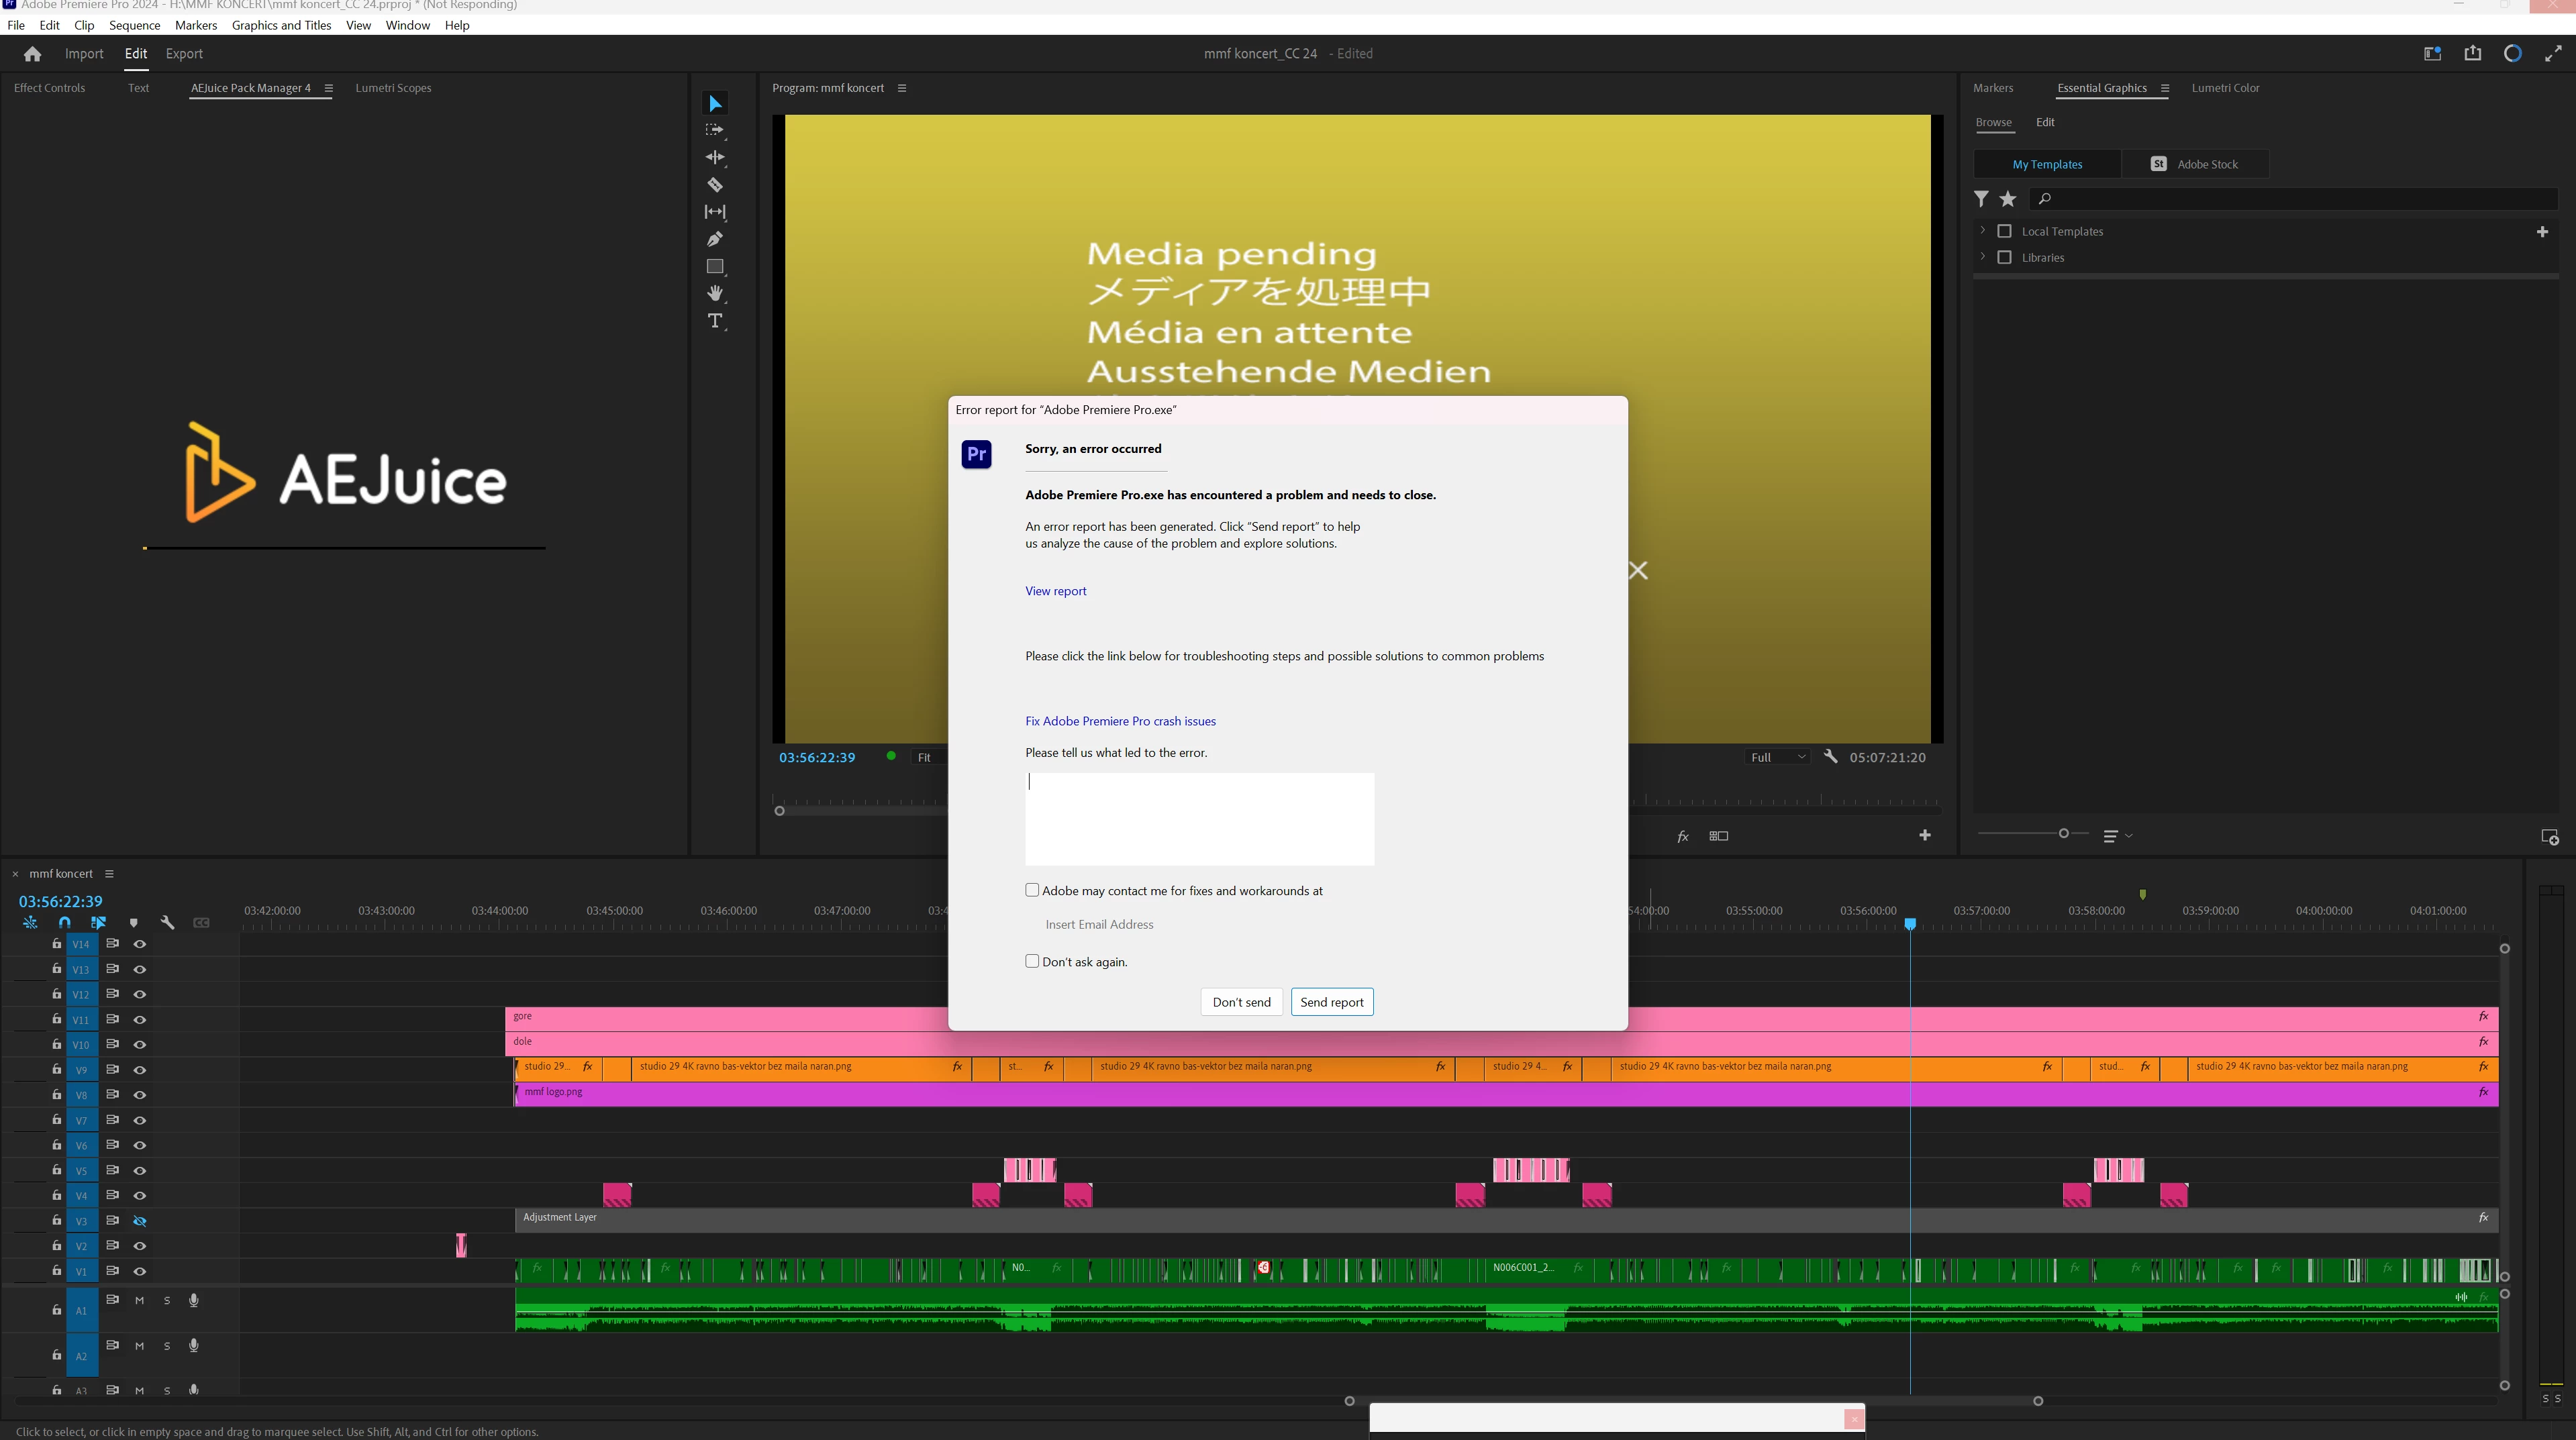Check the Don't ask again checkbox
The image size is (2576, 1440).
click(1032, 961)
